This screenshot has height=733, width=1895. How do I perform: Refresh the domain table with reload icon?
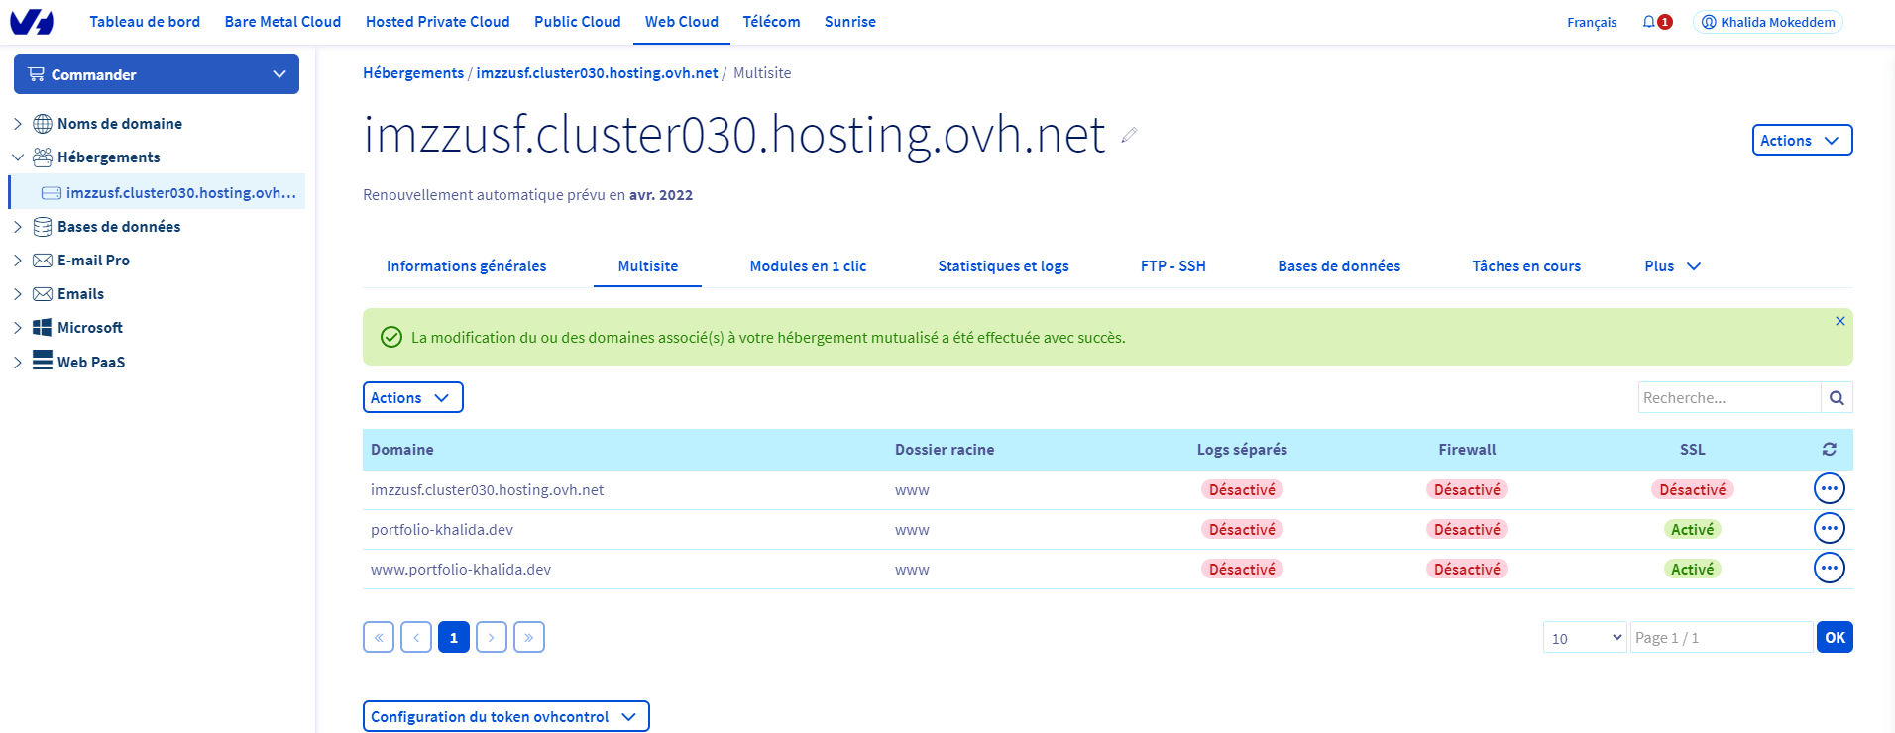coord(1829,450)
